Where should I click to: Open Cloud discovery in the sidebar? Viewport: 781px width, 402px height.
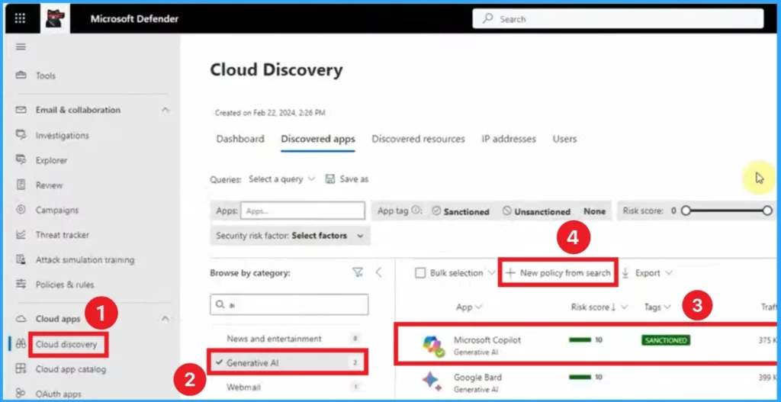(66, 344)
